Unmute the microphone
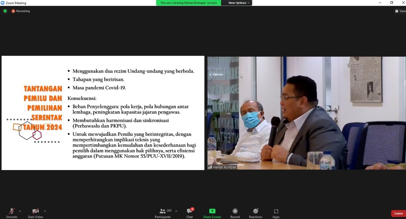The image size is (406, 219). pyautogui.click(x=12, y=211)
